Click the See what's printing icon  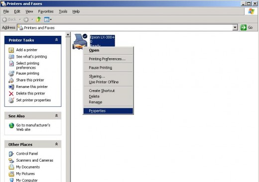pos(11,57)
